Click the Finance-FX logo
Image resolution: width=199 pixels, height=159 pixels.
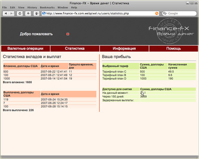[x=171, y=31]
